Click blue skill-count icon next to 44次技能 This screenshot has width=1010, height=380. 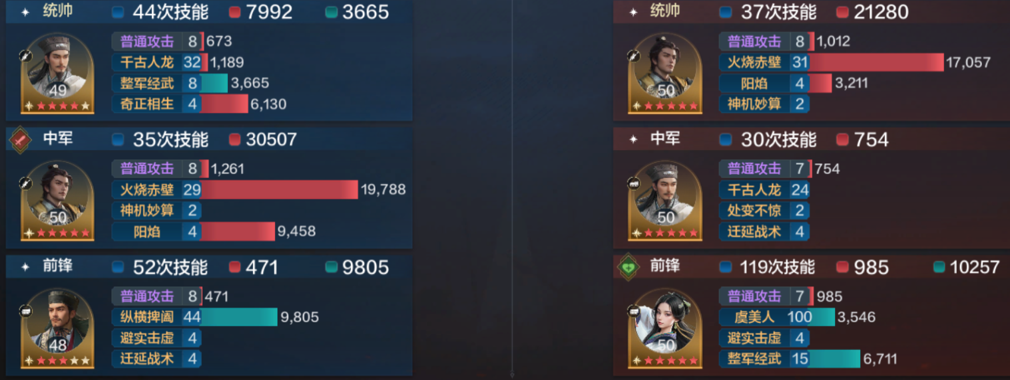point(118,12)
